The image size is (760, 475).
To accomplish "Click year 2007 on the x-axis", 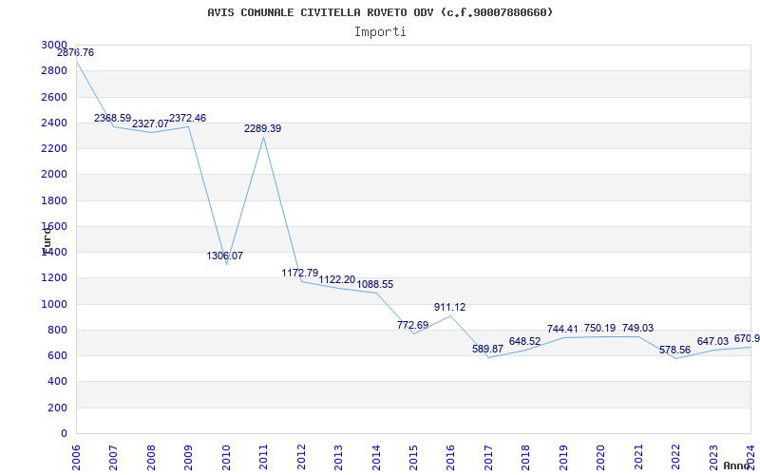I will click(113, 458).
